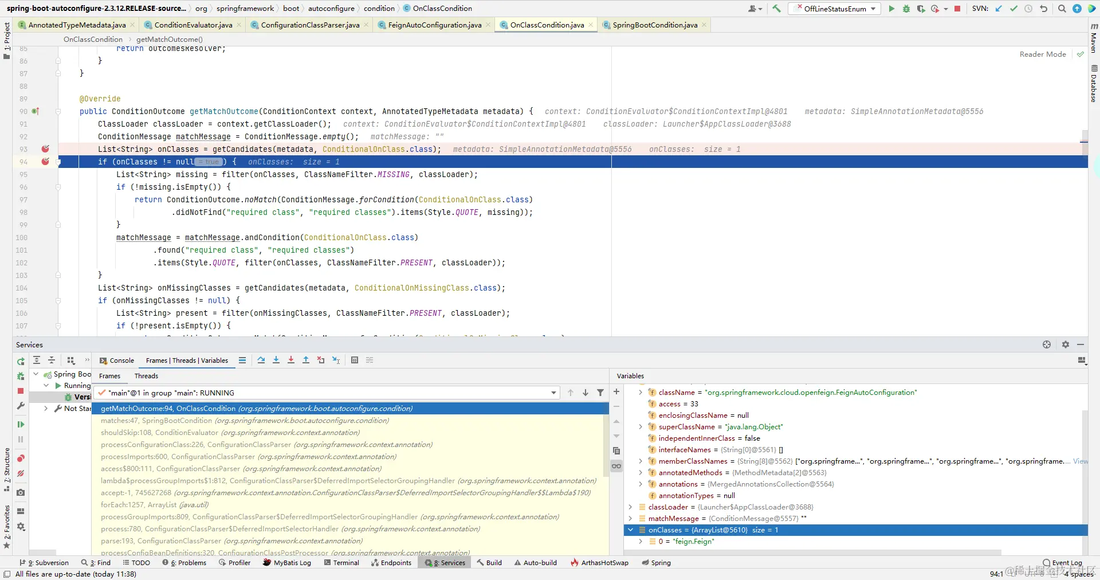1100x580 pixels.
Task: Expand Not Started services tree node
Action: point(46,409)
